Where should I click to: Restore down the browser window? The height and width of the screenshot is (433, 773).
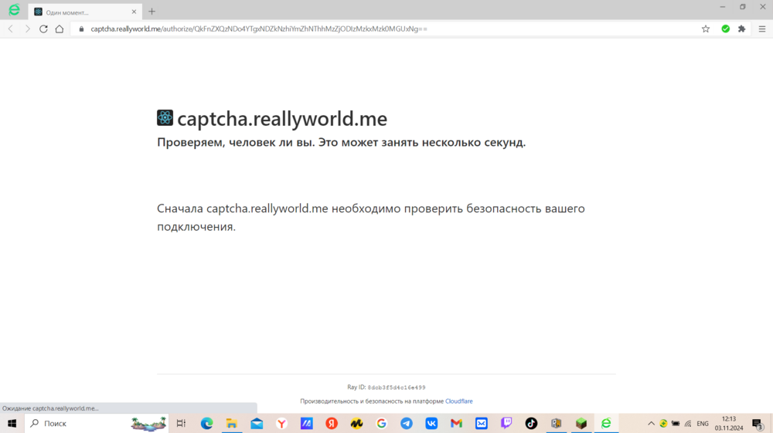pyautogui.click(x=742, y=7)
